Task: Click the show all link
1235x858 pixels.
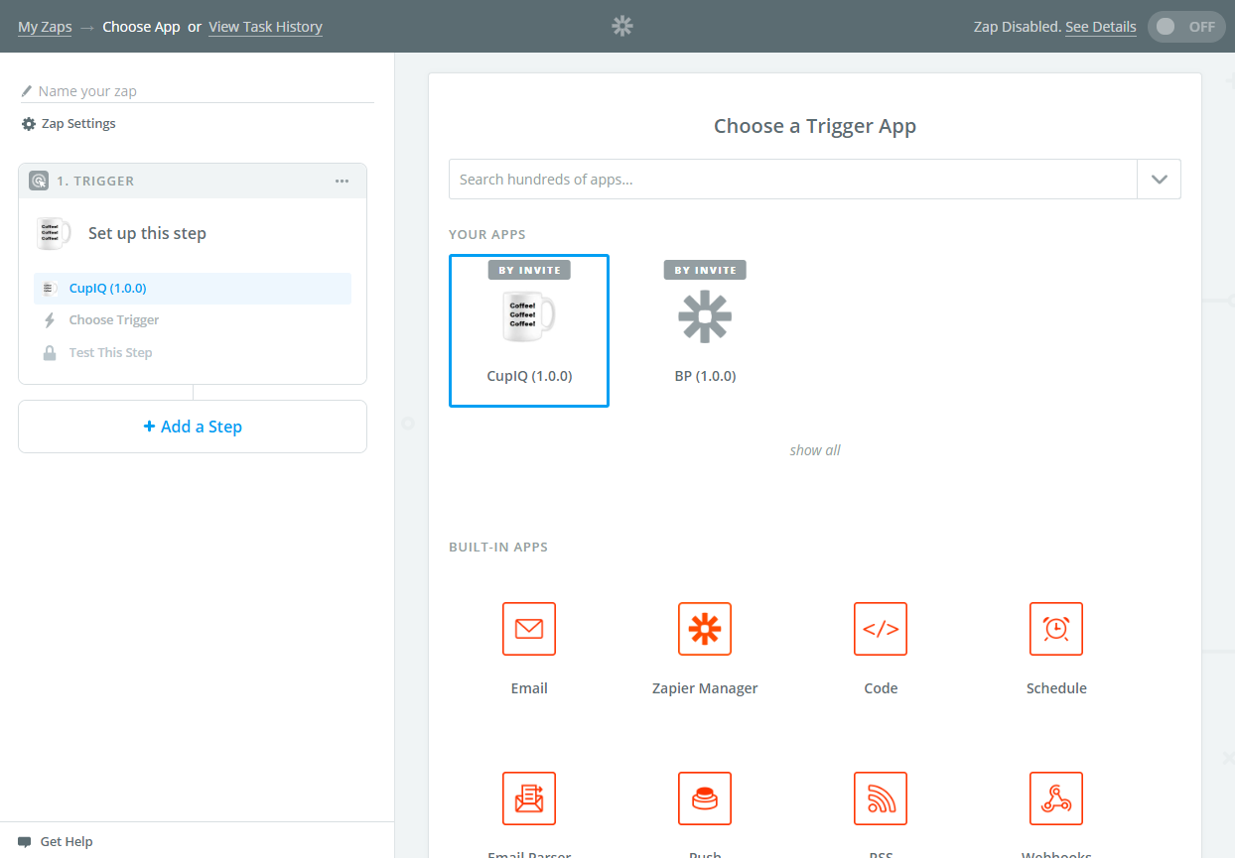Action: coord(815,450)
